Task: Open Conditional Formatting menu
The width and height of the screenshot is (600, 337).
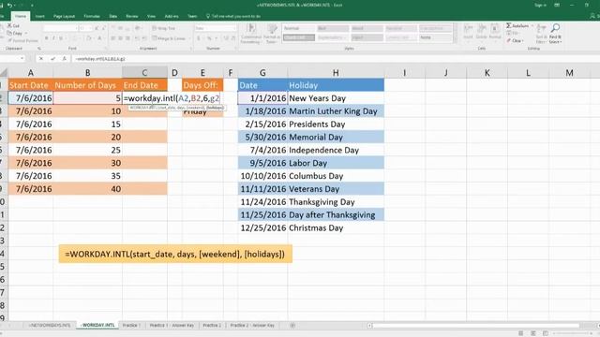Action: tap(251, 34)
